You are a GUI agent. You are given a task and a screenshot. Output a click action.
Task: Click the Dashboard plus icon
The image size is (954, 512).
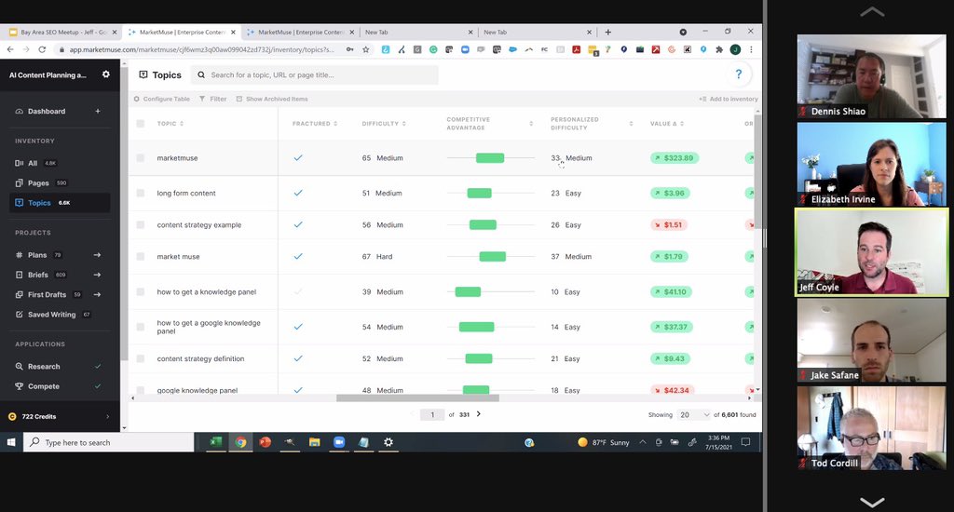coord(97,112)
